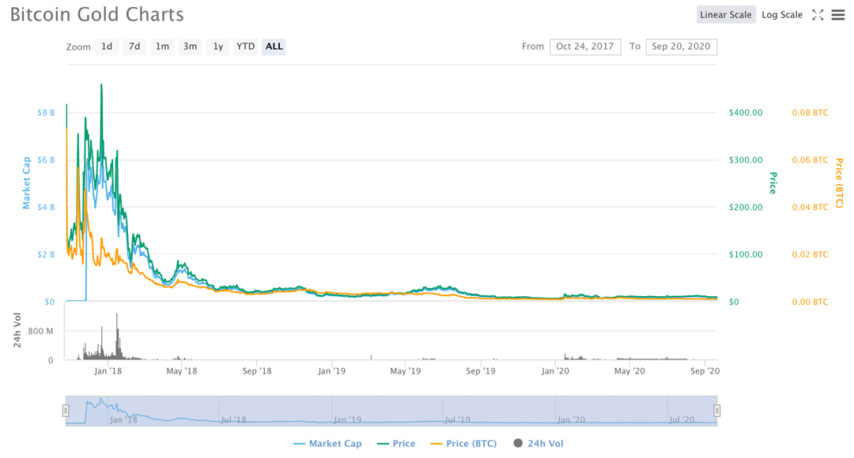Zoom chart to 1y
Screen dimensions: 854x458
coord(218,47)
